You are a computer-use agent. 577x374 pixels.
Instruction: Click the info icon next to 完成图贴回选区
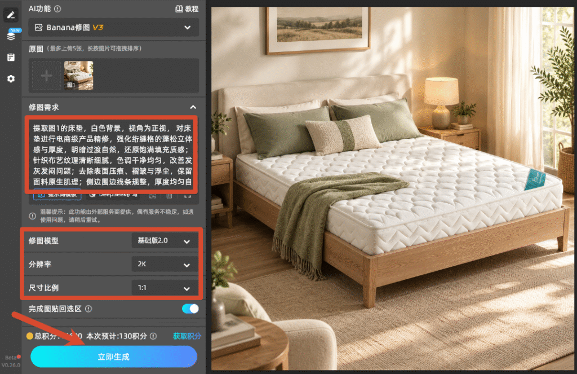88,309
